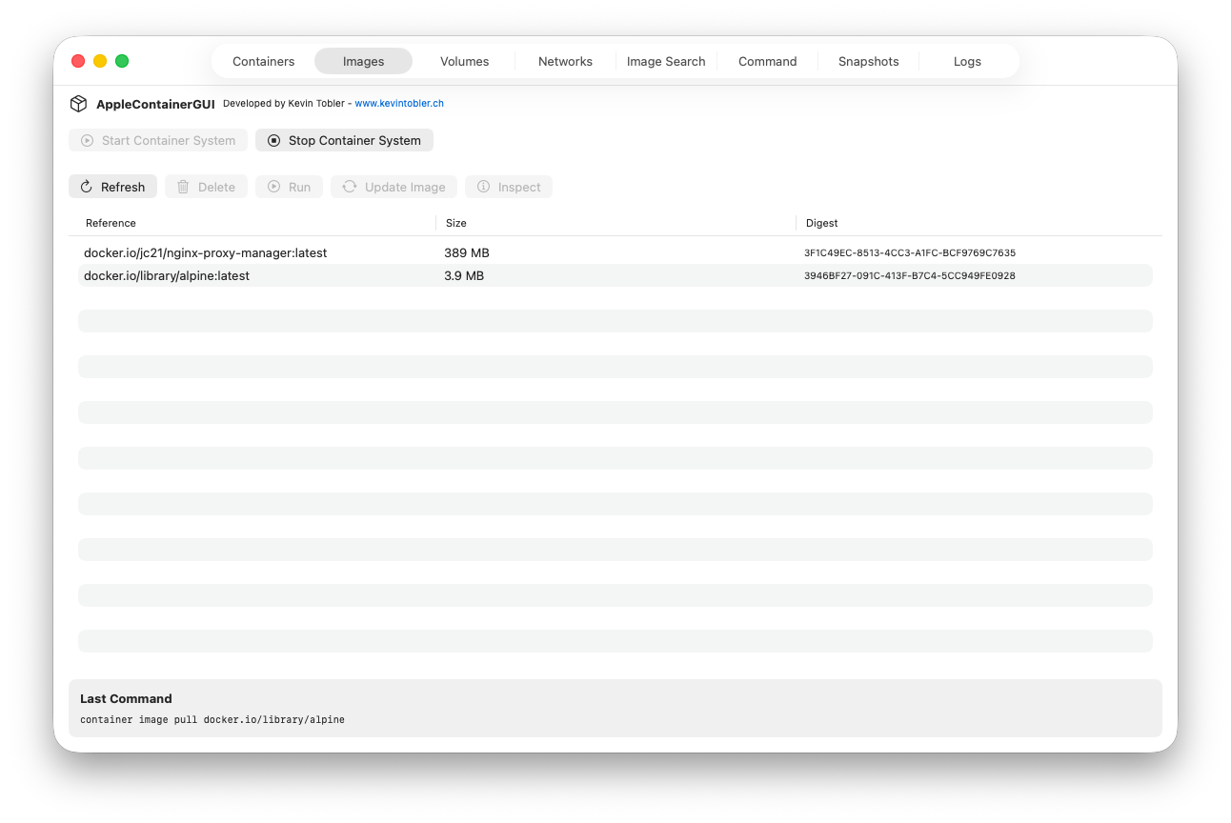Image resolution: width=1231 pixels, height=823 pixels.
Task: Click the record icon on Stop Container System
Action: (x=273, y=140)
